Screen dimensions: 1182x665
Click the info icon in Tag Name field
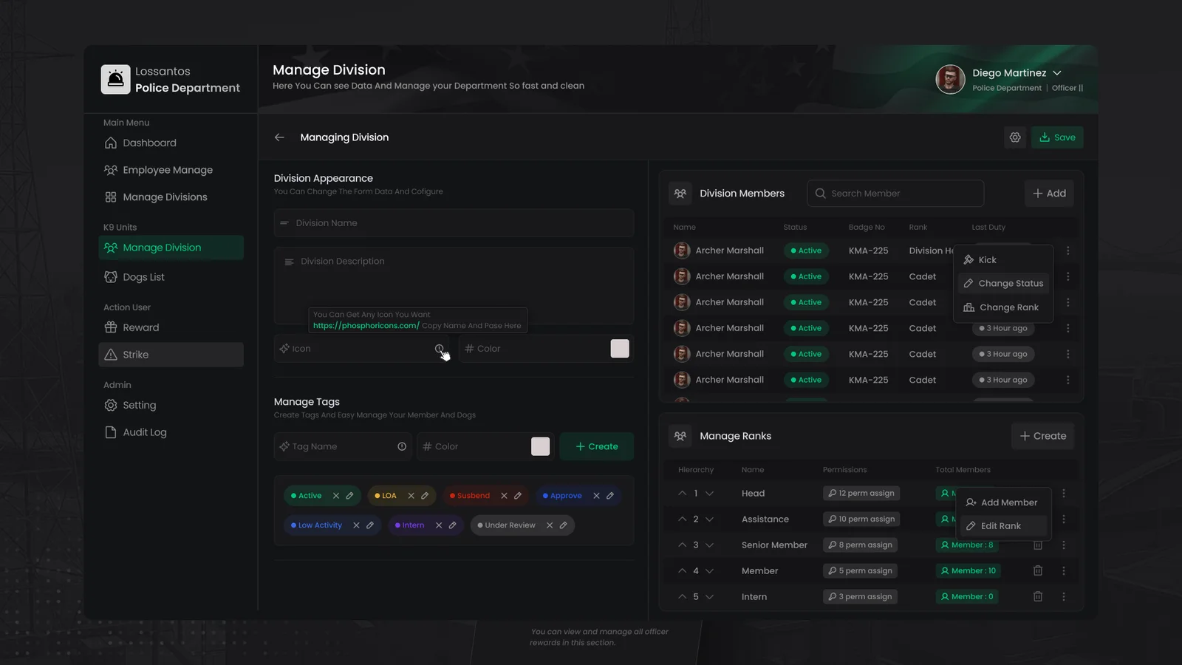pyautogui.click(x=402, y=446)
